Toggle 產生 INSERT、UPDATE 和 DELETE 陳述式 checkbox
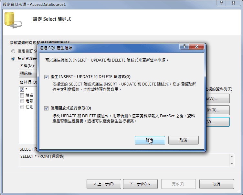 point(46,77)
